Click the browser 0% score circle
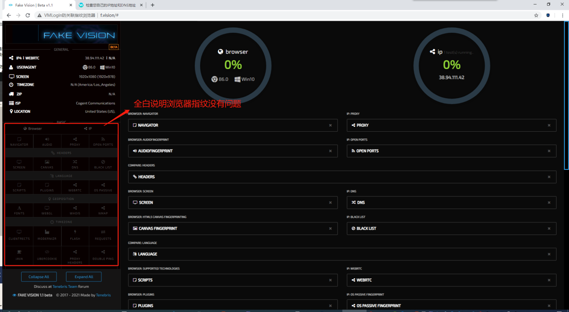 point(233,65)
